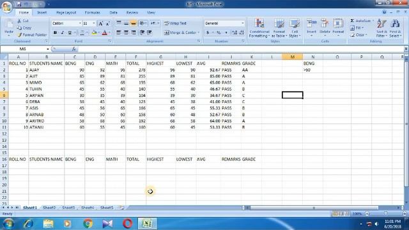Open the Merge & Center dropdown arrow
Image resolution: width=409 pixels, height=230 pixels.
click(x=199, y=33)
